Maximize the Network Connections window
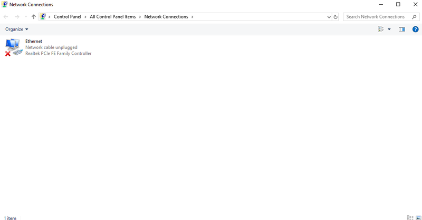This screenshot has width=422, height=220. pos(398,4)
